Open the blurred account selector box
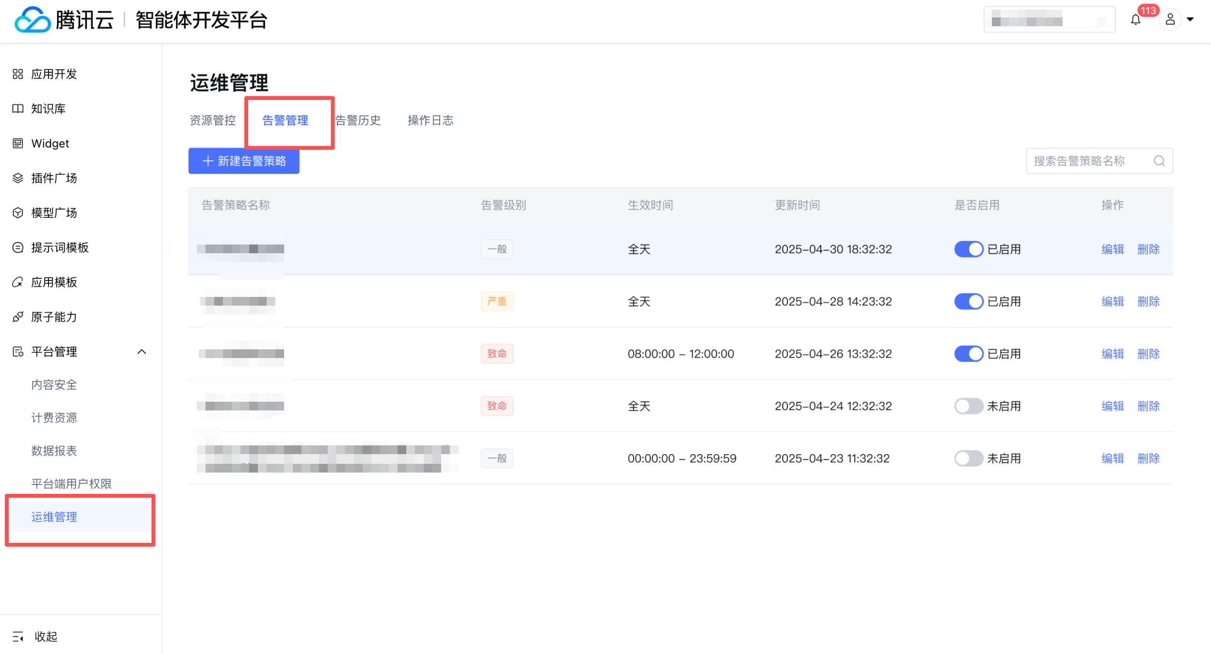The height and width of the screenshot is (654, 1211). (x=1049, y=20)
